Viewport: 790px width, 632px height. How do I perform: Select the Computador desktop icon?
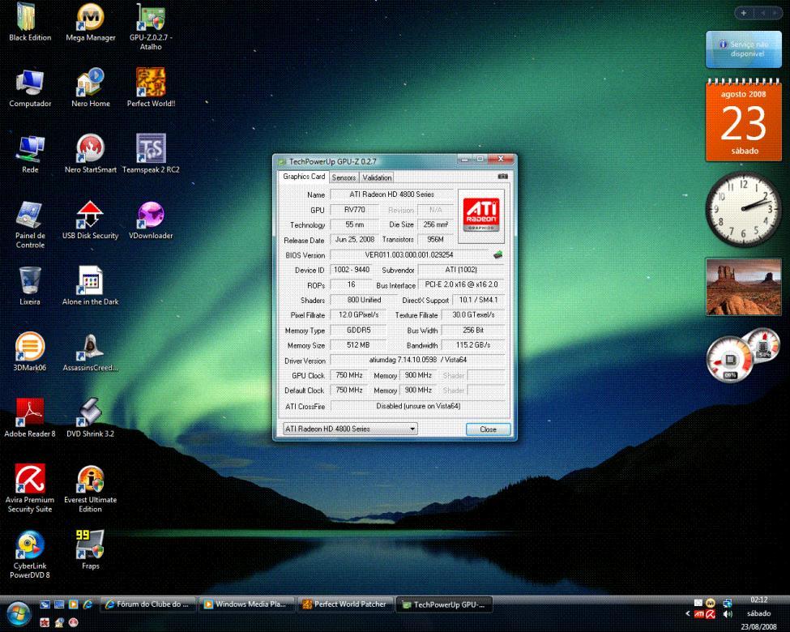[x=30, y=88]
